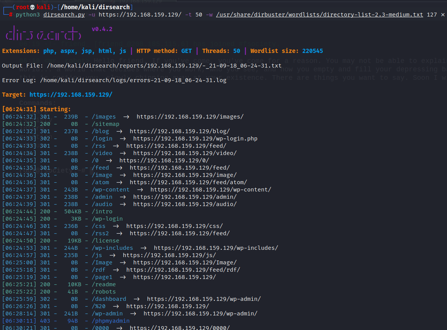Viewport: 447px width, 330px height.
Task: Open the https://192.168.159.129/images/ link
Action: coord(190,117)
